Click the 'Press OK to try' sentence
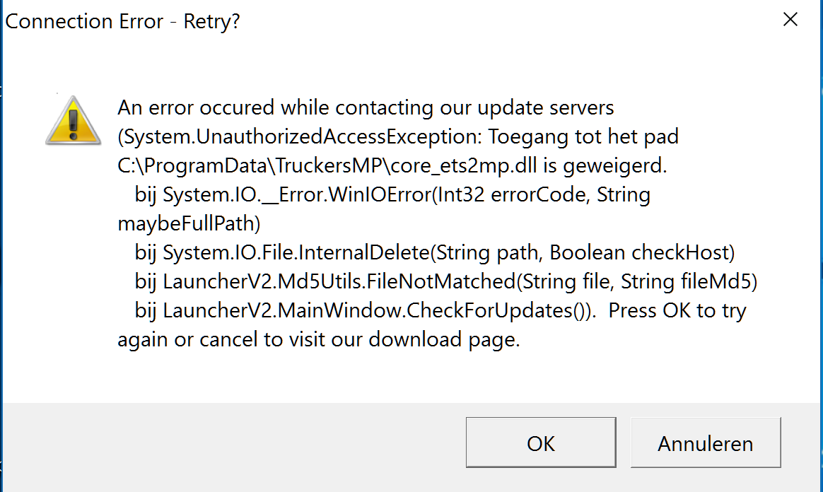The image size is (823, 492). 677,310
